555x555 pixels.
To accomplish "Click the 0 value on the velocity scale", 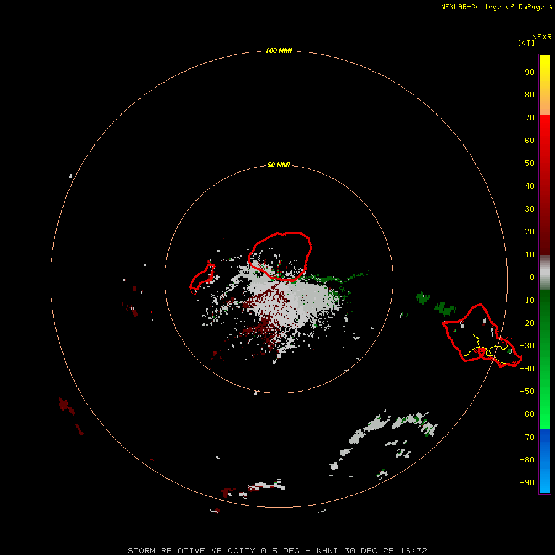I will (532, 277).
